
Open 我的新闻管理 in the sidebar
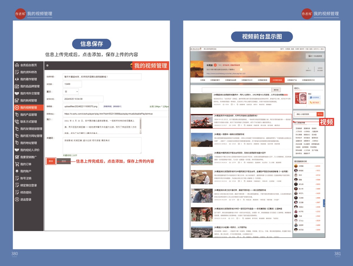[29, 101]
